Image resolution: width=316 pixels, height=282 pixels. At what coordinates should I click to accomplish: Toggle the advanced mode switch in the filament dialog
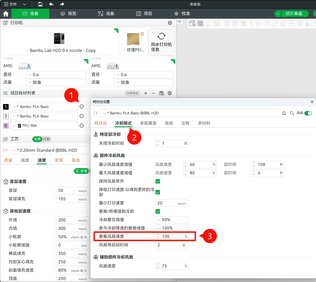308,113
